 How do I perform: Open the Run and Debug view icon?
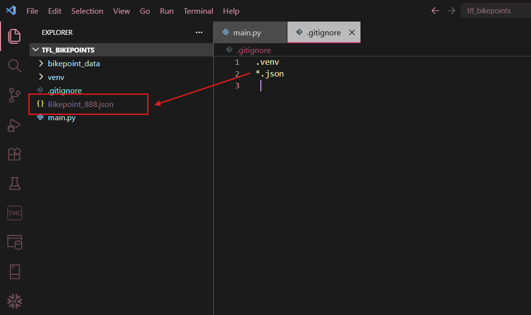coord(14,125)
